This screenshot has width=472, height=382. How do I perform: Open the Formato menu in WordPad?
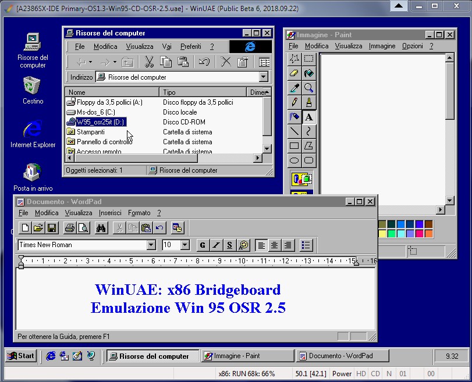point(139,213)
